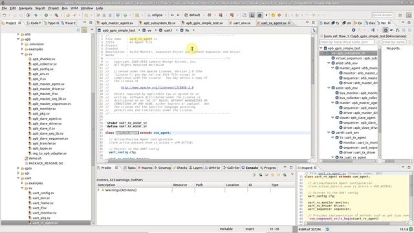Image resolution: width=414 pixels, height=233 pixels.
Task: Open the Outline view tab icon
Action: coord(321,23)
